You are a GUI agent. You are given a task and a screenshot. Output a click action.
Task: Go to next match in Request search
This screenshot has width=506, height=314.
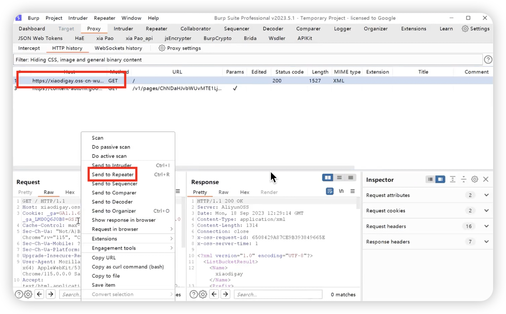[51, 294]
